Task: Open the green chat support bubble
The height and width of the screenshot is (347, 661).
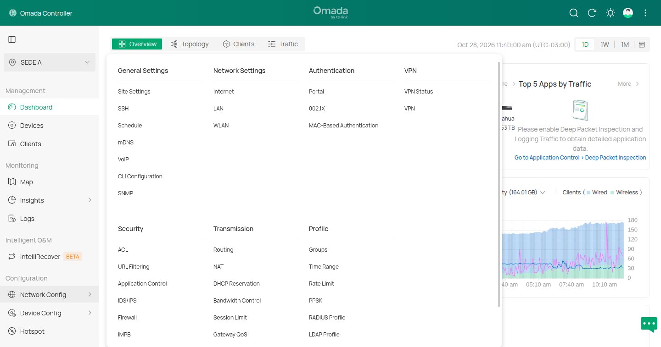Action: (649, 324)
